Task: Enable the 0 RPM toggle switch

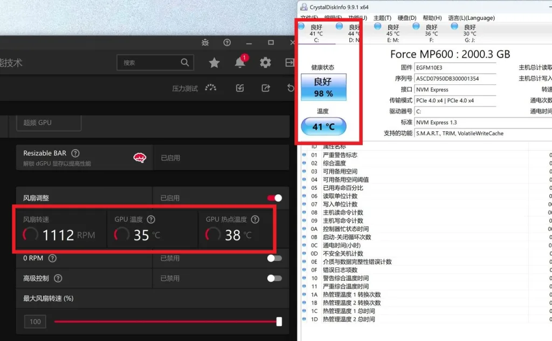Action: pos(274,259)
